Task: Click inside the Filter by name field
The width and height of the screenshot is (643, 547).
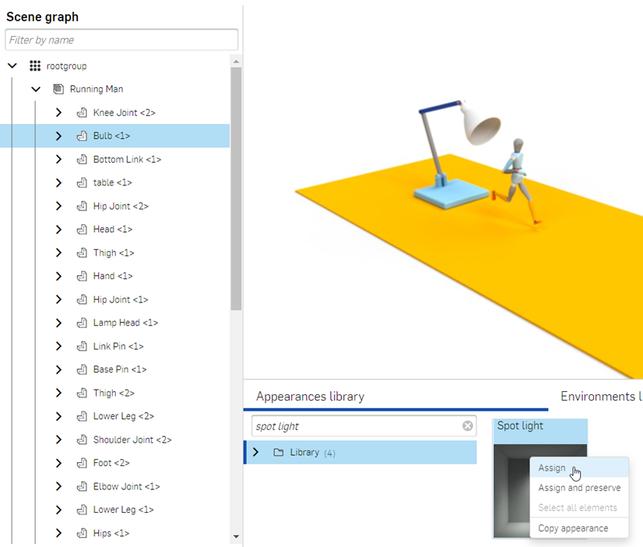Action: coord(121,40)
